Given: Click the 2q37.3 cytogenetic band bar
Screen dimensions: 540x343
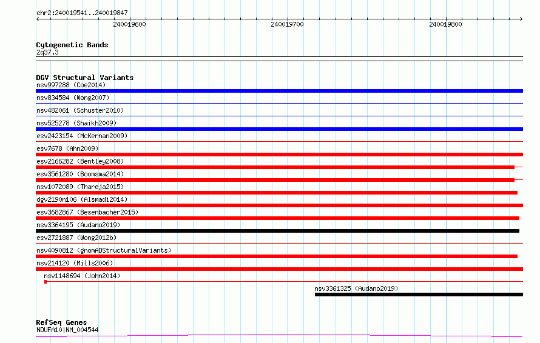Looking at the screenshot, I should 279,59.
